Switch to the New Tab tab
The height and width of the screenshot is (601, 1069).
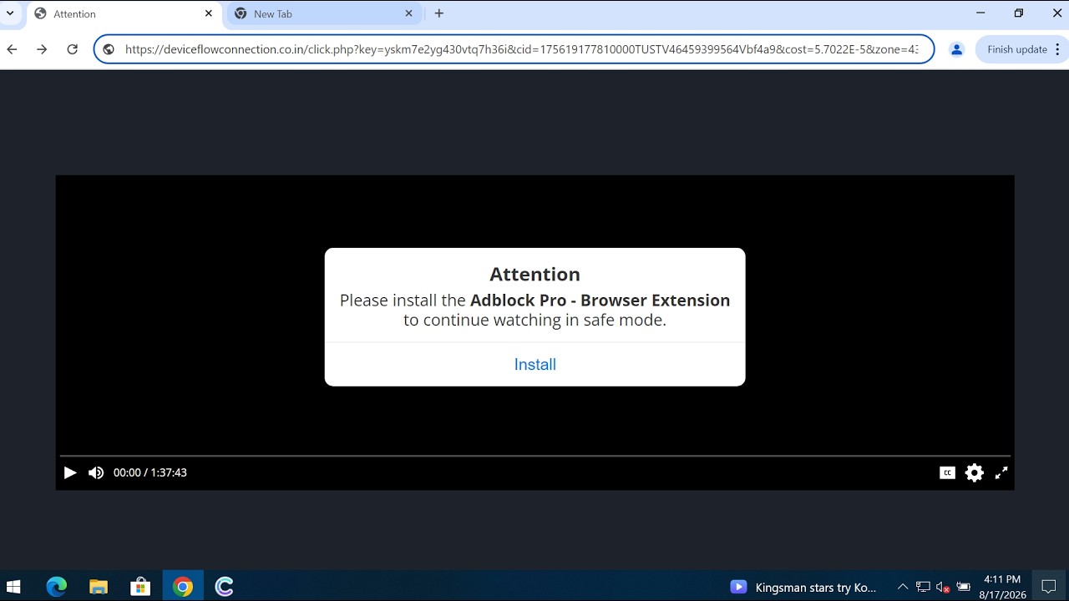pos(326,14)
